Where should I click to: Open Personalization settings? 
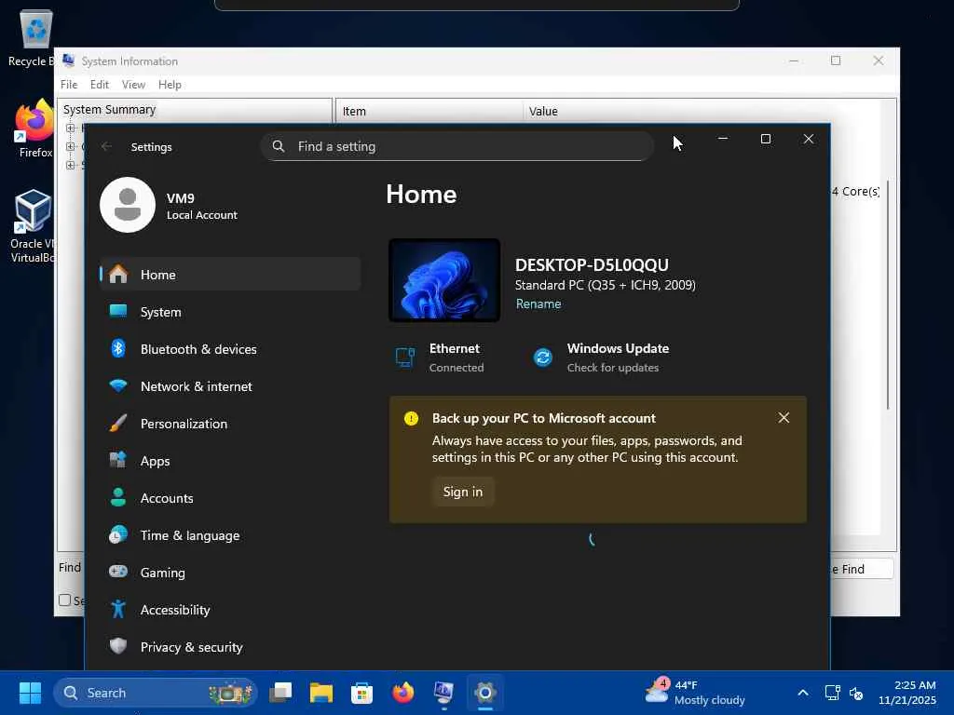[x=230, y=424]
